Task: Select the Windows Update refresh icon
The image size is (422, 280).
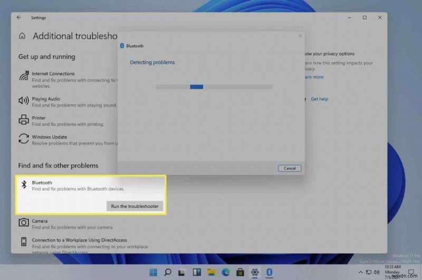Action: 24,139
